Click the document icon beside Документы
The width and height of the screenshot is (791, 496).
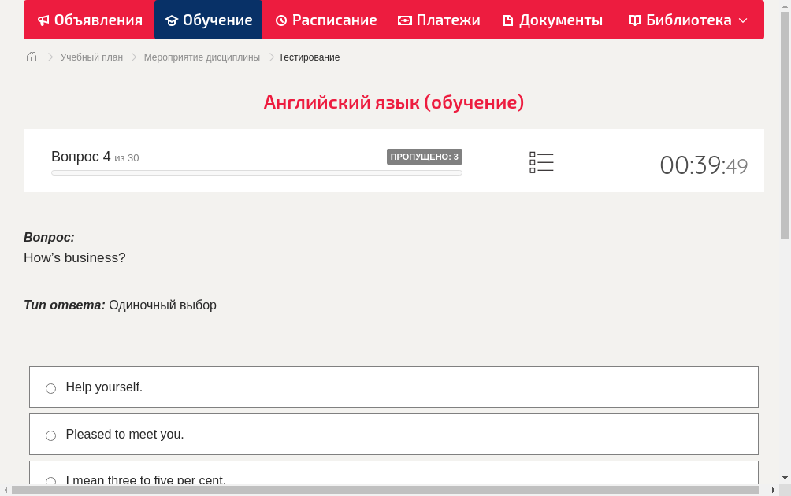(508, 20)
